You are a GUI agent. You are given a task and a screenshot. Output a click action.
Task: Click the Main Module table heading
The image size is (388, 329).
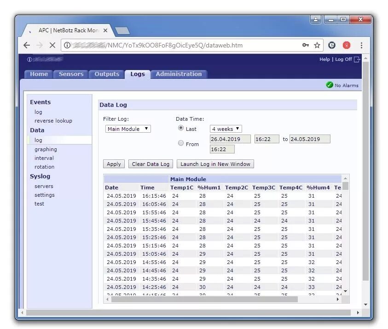click(188, 179)
